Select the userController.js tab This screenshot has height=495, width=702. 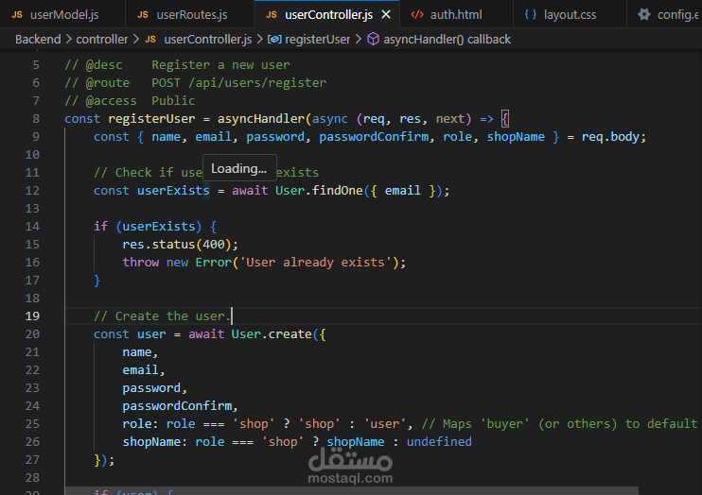(x=328, y=15)
